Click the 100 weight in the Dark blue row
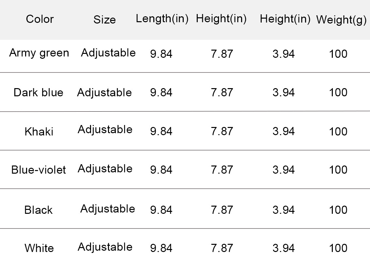370x267 pixels. point(338,93)
